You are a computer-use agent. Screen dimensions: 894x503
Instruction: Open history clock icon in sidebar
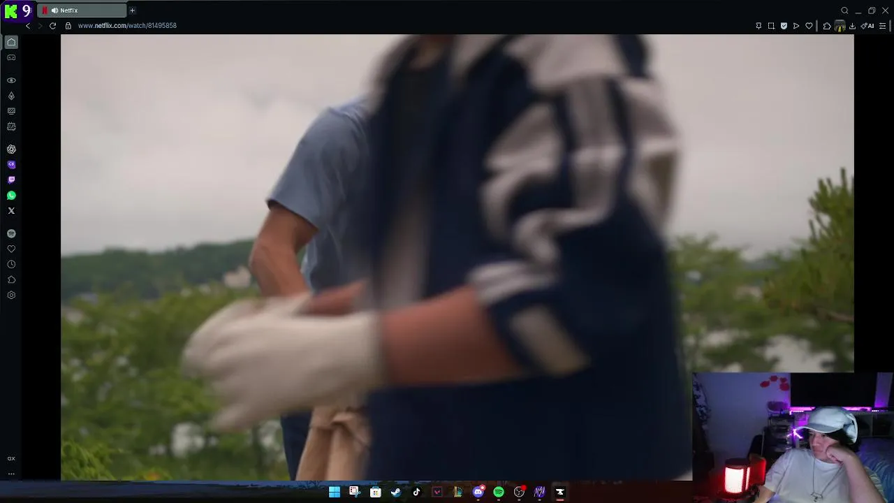coord(11,264)
